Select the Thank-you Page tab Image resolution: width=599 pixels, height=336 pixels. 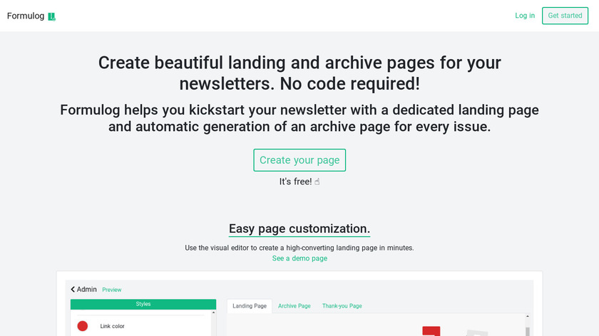[x=342, y=306]
